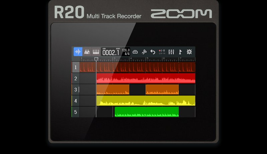Open the metronome click settings icon

pyautogui.click(x=135, y=52)
